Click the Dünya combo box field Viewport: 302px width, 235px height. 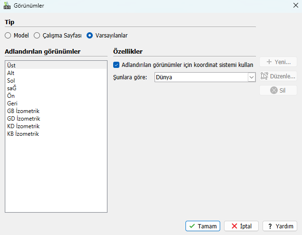(200, 77)
